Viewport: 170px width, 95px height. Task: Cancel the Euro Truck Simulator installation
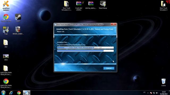coord(109,68)
